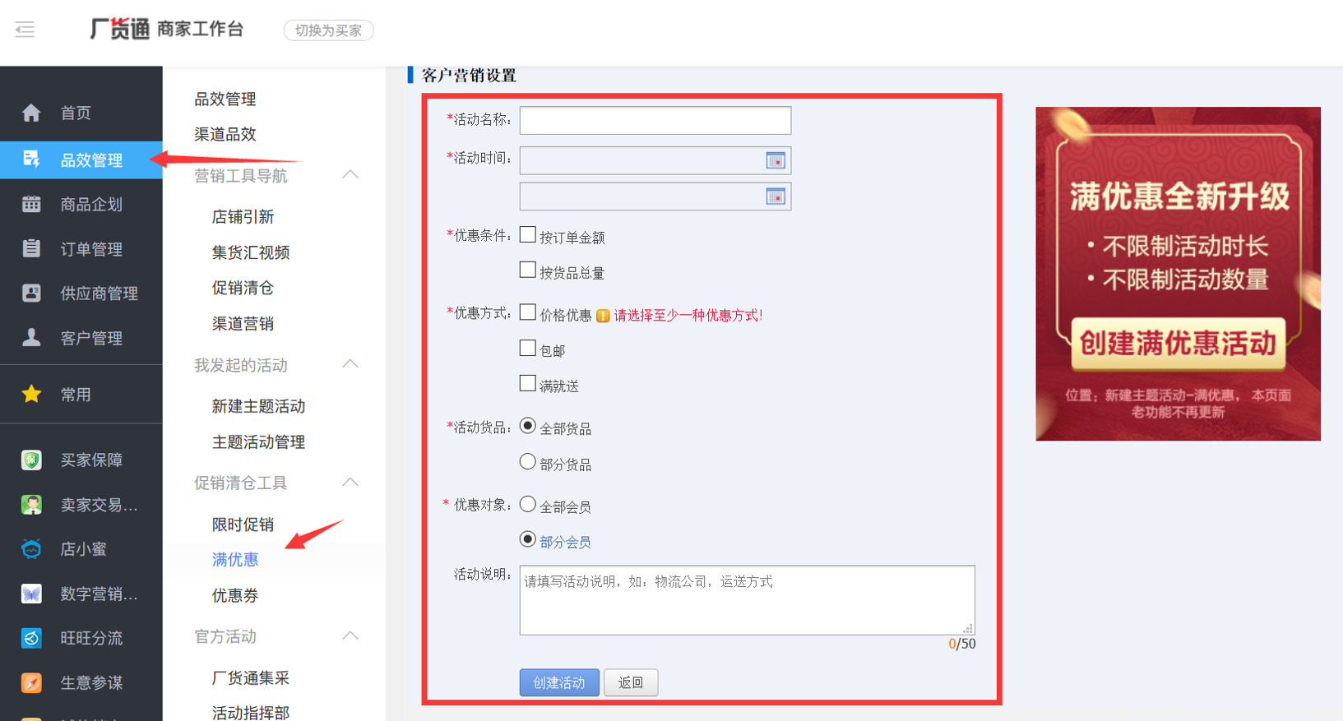Open 主题活动管理 menu item
Image resolution: width=1343 pixels, height=721 pixels.
[x=258, y=441]
